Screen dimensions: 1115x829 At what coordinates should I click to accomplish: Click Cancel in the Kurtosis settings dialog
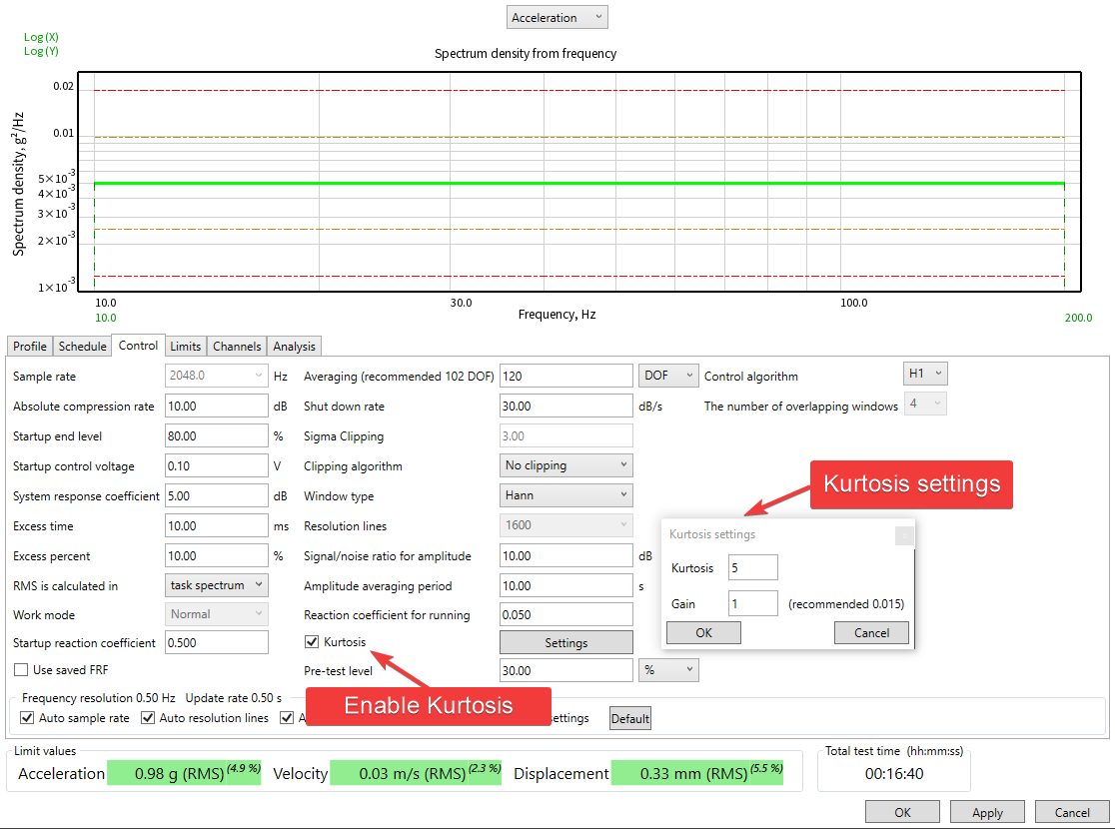click(x=871, y=633)
